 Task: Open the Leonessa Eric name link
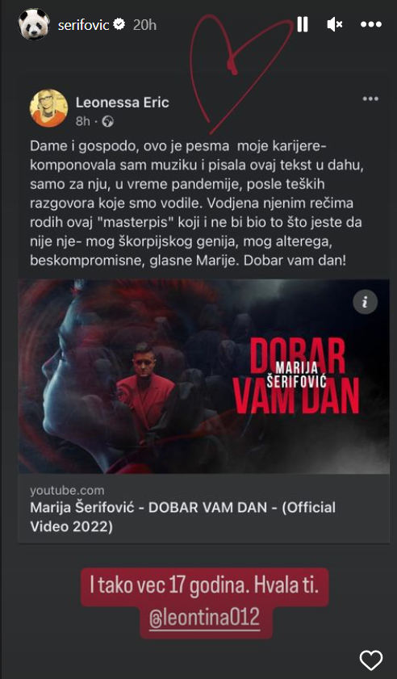coord(123,103)
